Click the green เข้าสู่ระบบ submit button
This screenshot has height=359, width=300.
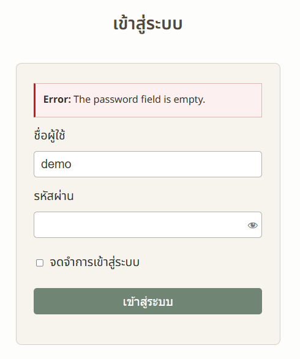(148, 301)
